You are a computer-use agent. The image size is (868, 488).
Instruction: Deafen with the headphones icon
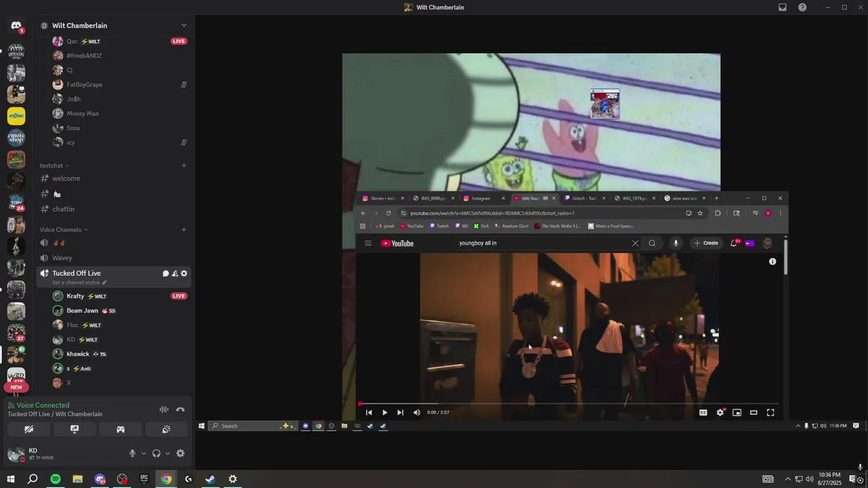click(x=157, y=453)
